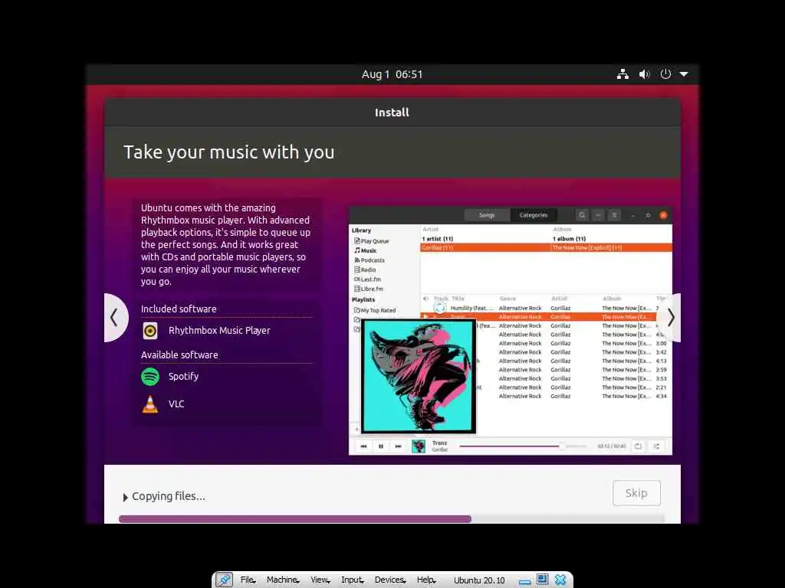Open the VirtualBox File menu
785x588 pixels.
(248, 580)
